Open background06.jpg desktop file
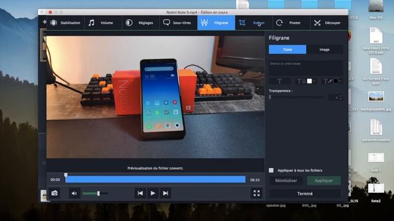Screen dimensions: 394x221 click(x=376, y=101)
